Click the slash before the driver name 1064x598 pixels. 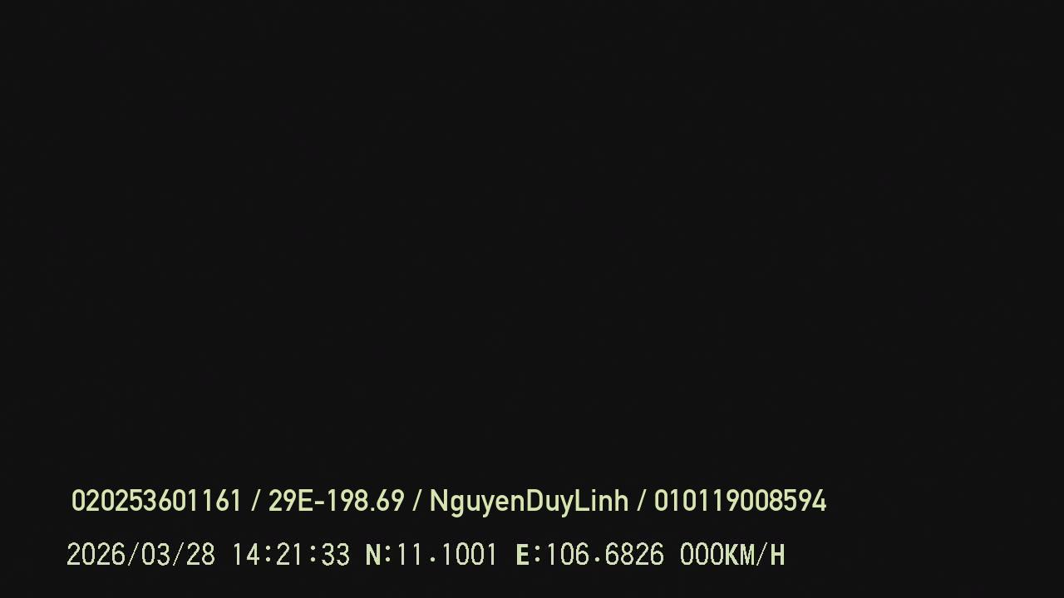click(x=417, y=501)
